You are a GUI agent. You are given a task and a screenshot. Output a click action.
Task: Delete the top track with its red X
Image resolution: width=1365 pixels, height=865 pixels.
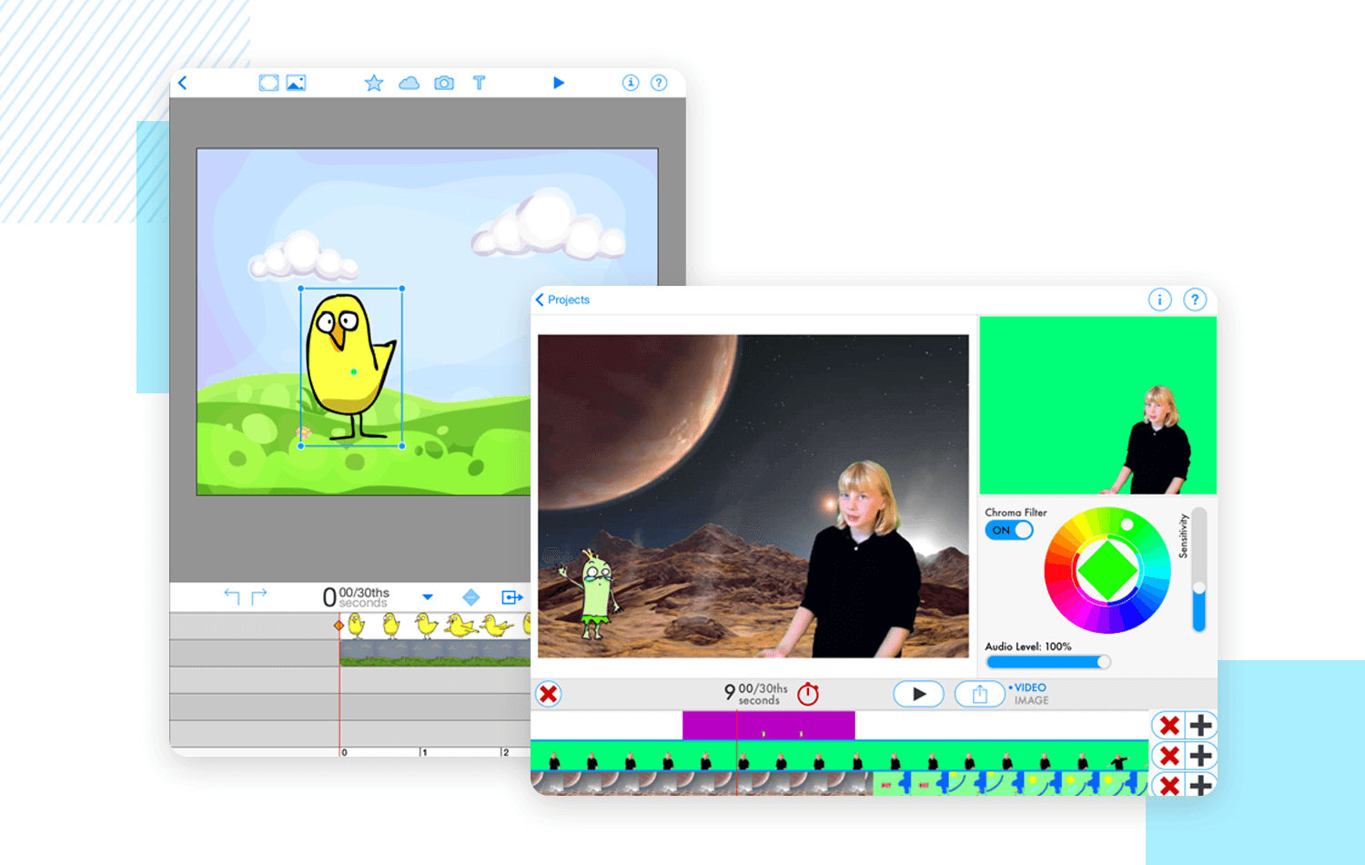point(1169,726)
